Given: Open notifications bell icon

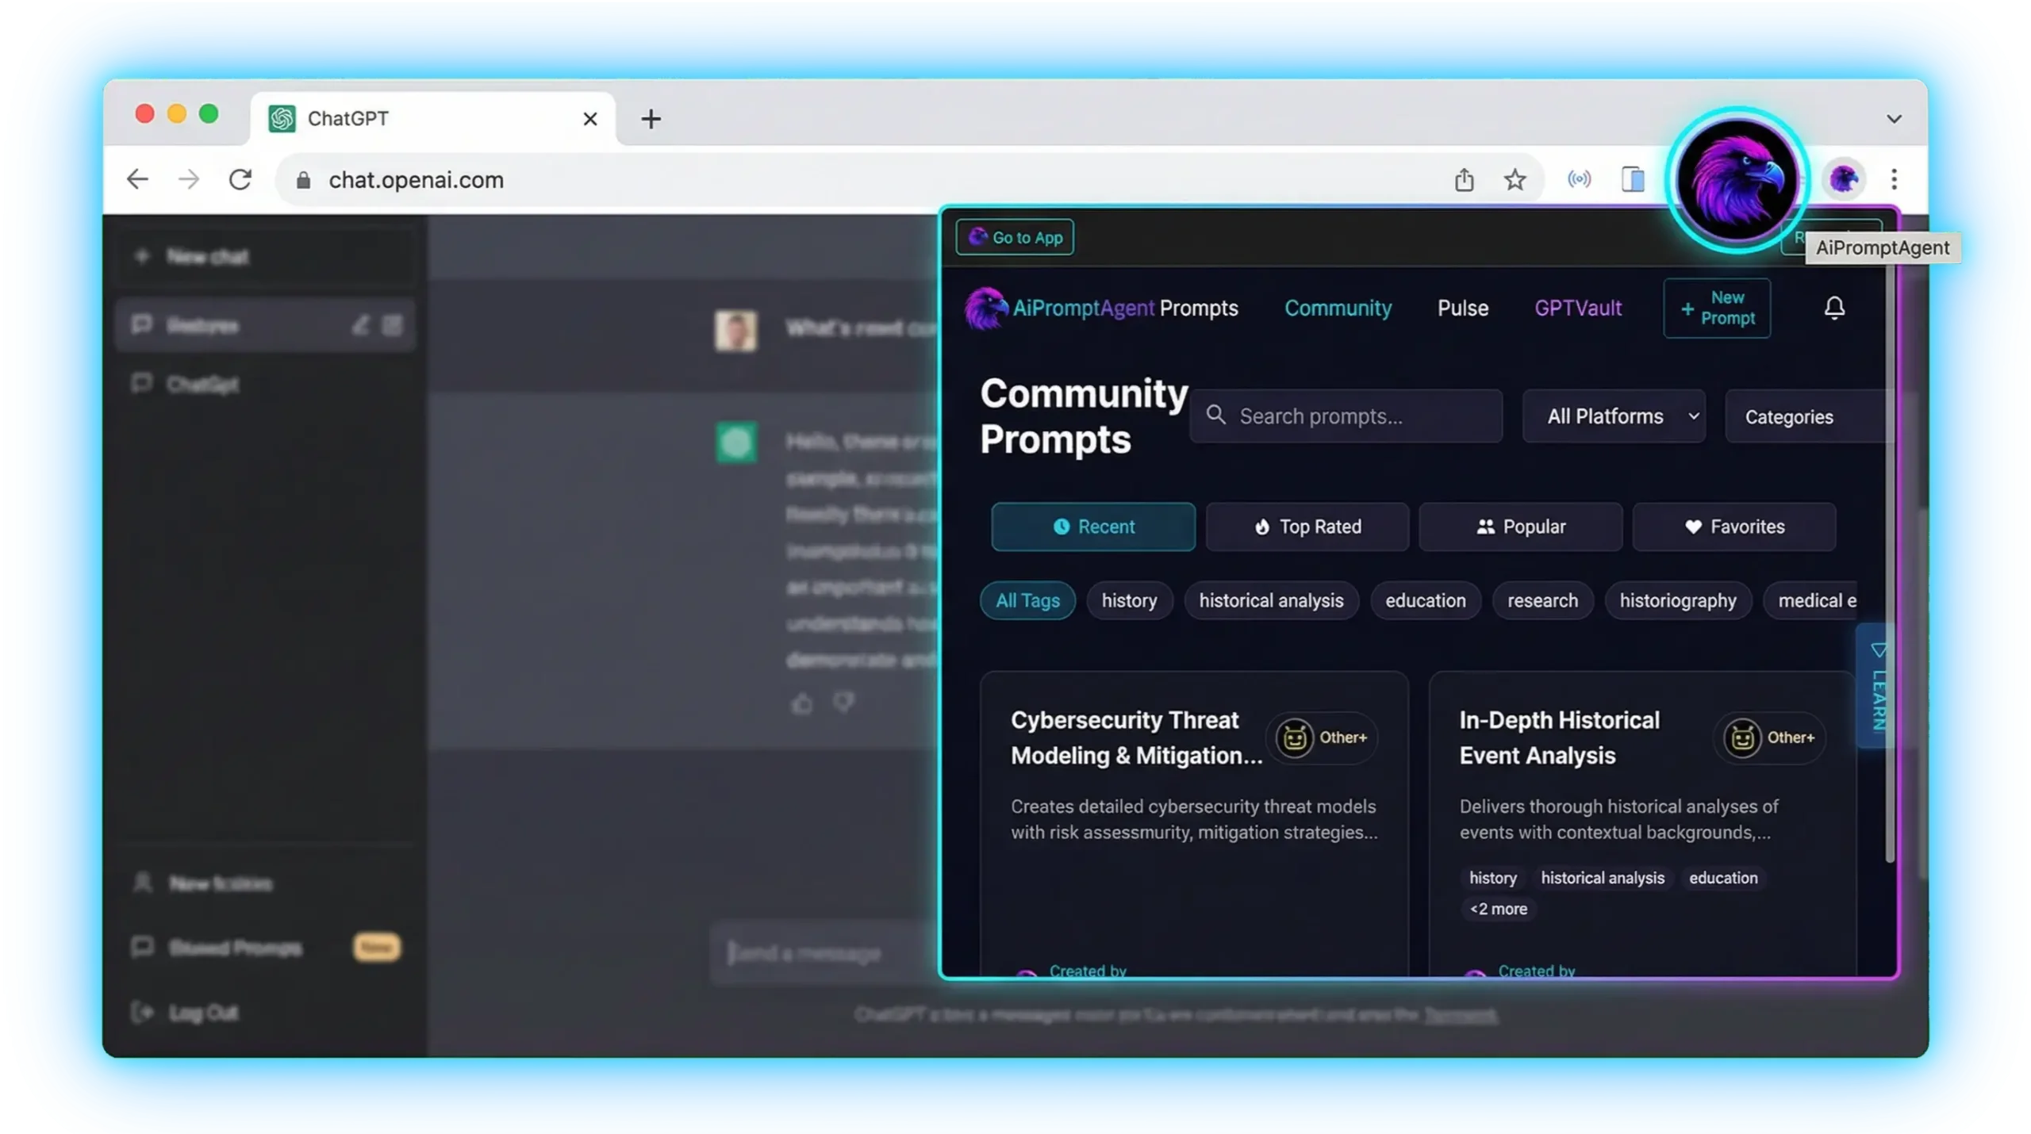Looking at the screenshot, I should 1833,308.
